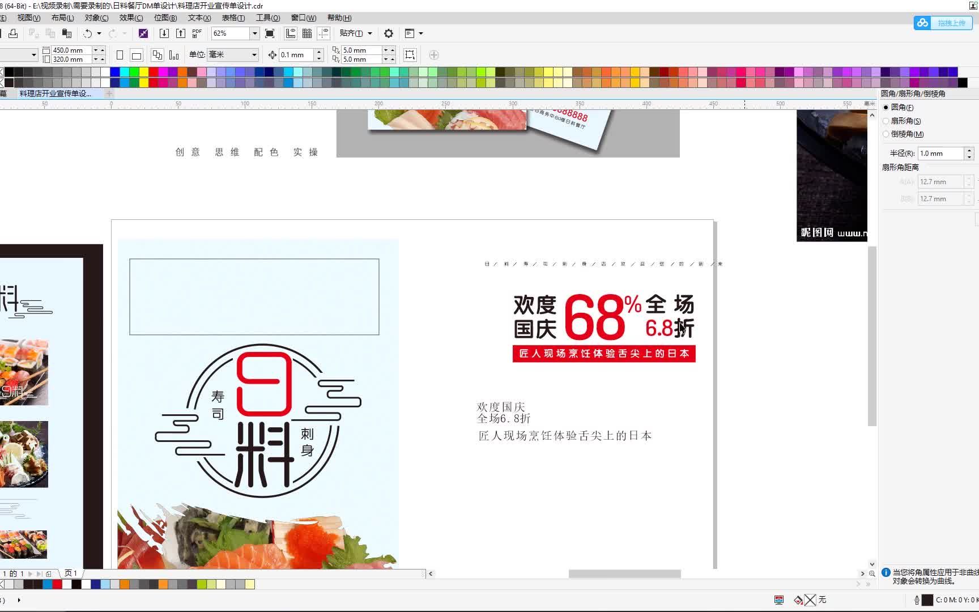The image size is (979, 612).
Task: Click the page width dimension icon
Action: [46, 50]
